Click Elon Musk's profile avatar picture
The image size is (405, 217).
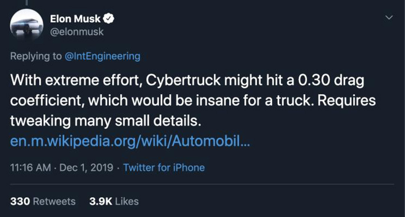(x=27, y=25)
